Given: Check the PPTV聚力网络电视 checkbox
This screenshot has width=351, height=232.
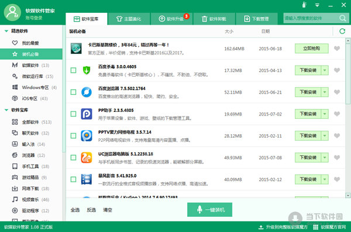Looking at the screenshot, I should [73, 135].
